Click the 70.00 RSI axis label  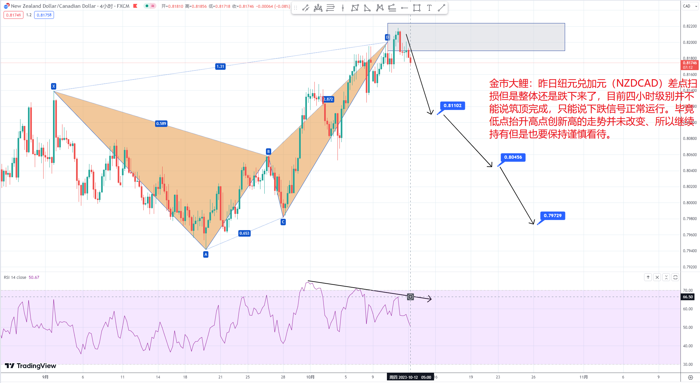[688, 290]
